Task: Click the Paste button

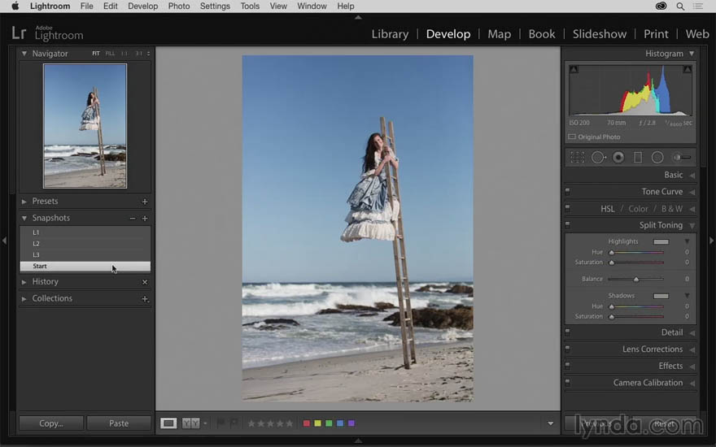Action: pyautogui.click(x=119, y=423)
